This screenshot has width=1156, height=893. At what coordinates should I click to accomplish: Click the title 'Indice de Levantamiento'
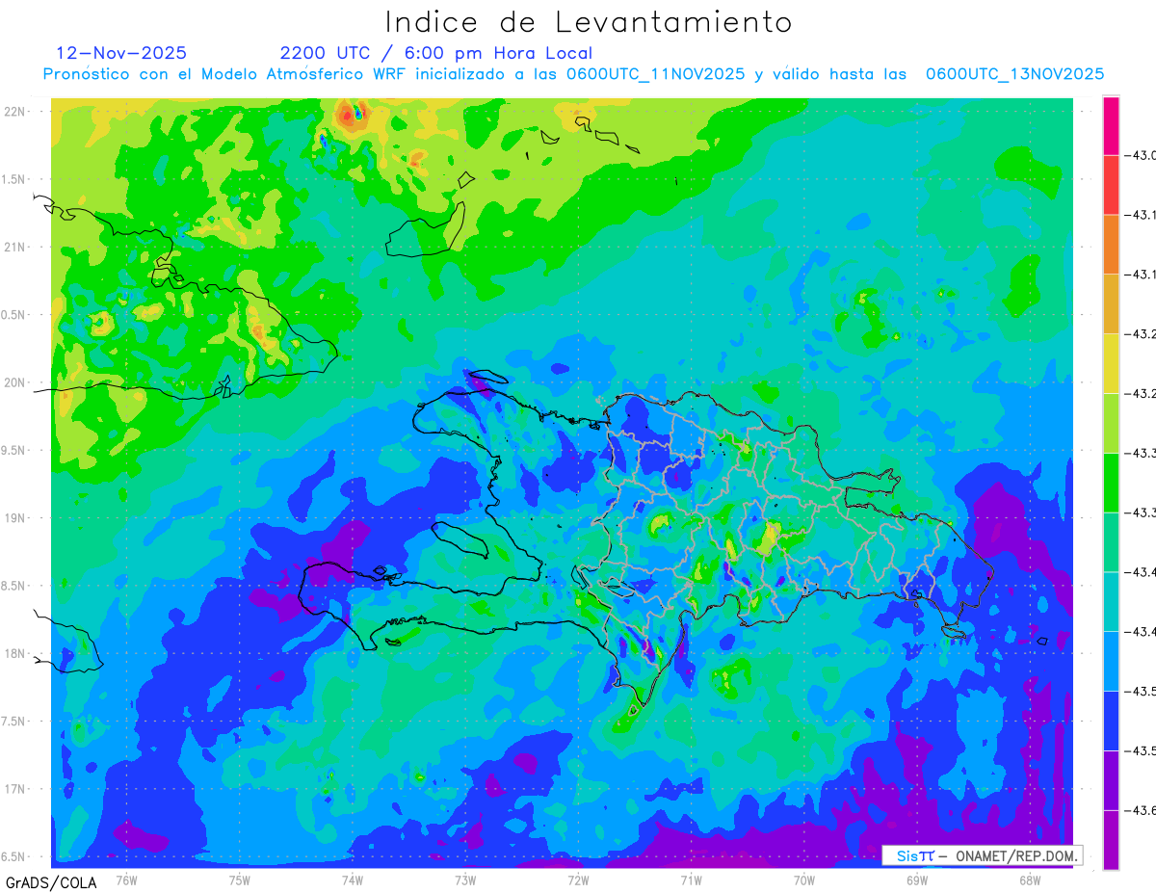pos(589,22)
